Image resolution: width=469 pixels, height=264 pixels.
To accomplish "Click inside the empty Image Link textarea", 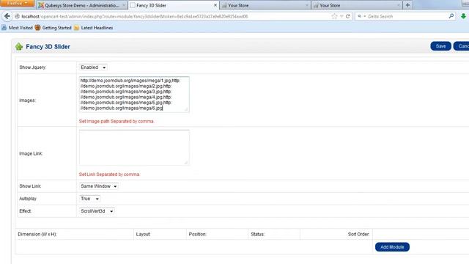I will click(x=134, y=147).
